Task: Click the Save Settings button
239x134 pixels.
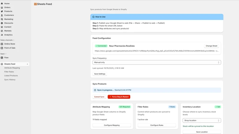Action: (x=100, y=74)
